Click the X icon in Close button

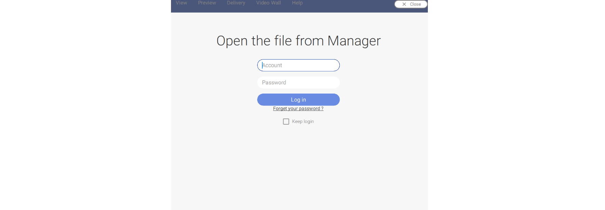[404, 4]
